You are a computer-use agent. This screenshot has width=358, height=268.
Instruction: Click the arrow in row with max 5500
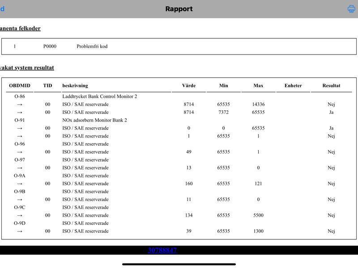[x=20, y=215]
